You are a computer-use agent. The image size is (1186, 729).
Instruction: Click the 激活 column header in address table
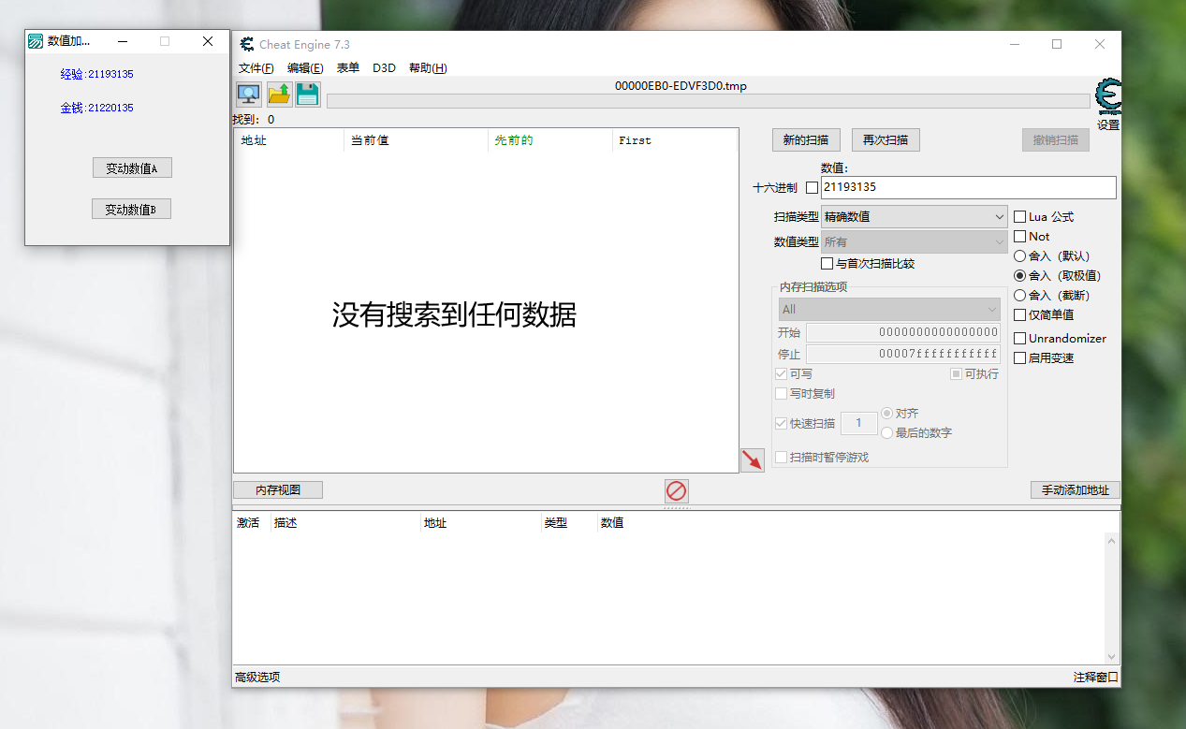[x=251, y=523]
